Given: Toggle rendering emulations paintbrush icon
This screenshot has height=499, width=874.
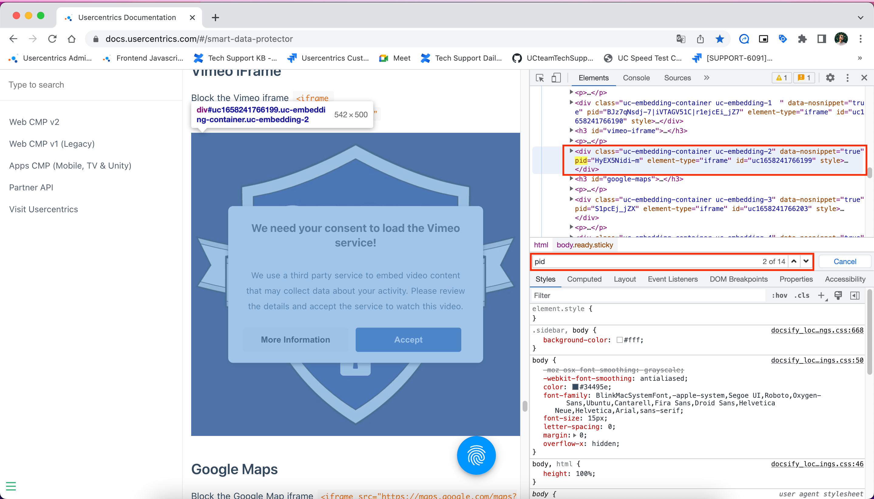Looking at the screenshot, I should 838,295.
